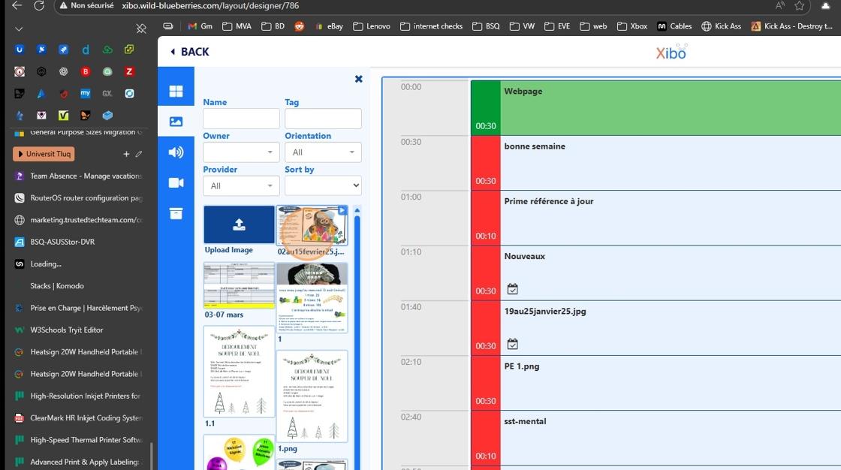The height and width of the screenshot is (470, 841).
Task: Expand the Owner dropdown
Action: coord(241,152)
